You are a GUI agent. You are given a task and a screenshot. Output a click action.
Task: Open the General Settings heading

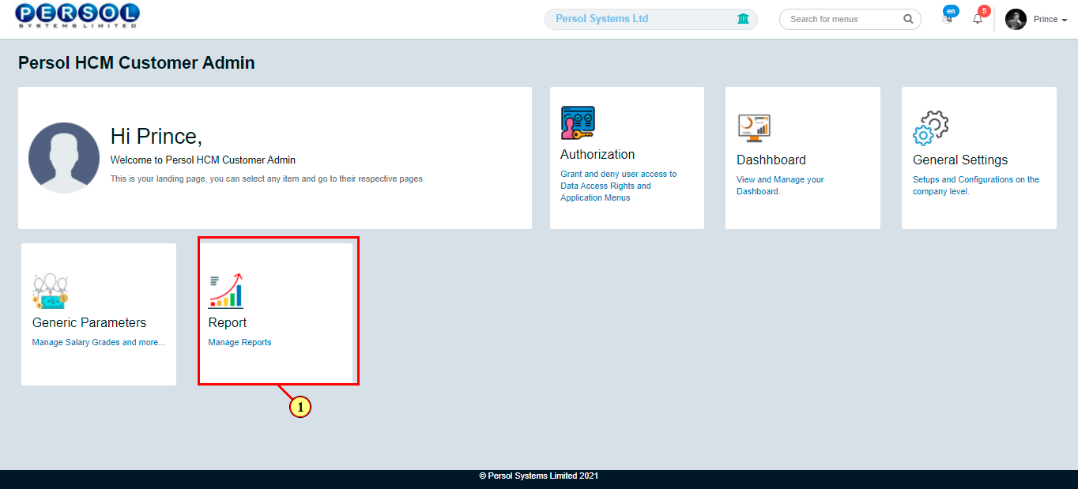[x=960, y=160]
